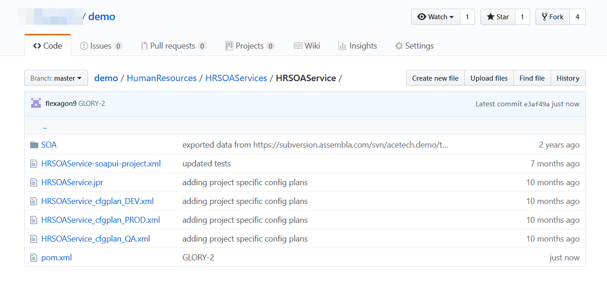This screenshot has width=607, height=286.
Task: Click the Star button
Action: [x=498, y=17]
